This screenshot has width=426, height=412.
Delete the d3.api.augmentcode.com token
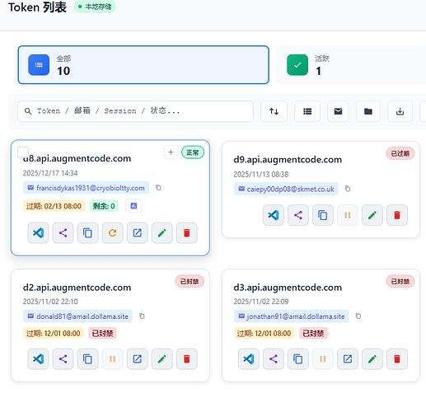[397, 358]
